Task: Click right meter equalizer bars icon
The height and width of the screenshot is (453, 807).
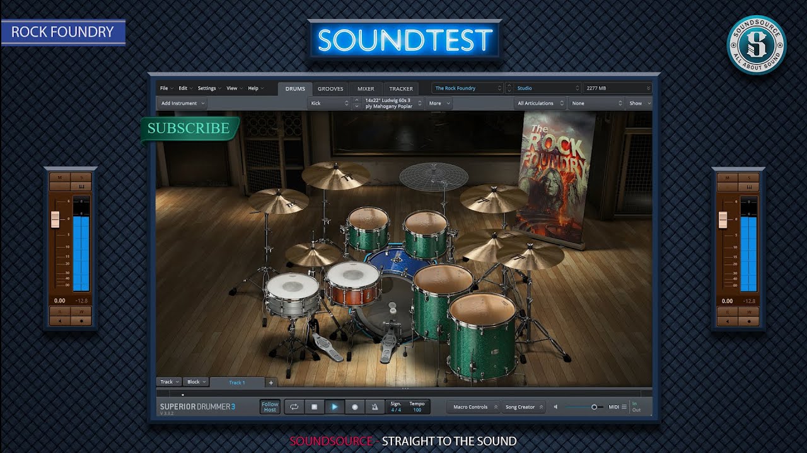Action: 749,187
